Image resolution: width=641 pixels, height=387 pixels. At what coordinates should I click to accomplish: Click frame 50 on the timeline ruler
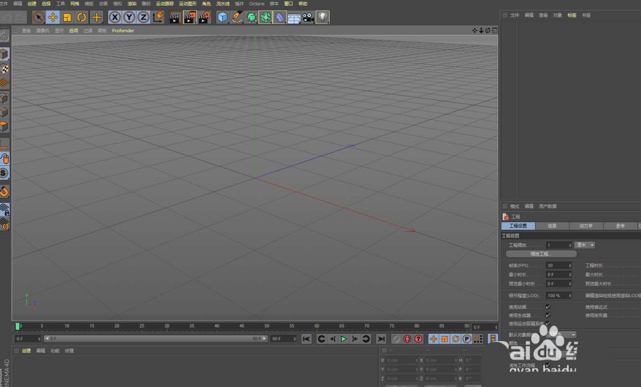pyautogui.click(x=267, y=327)
